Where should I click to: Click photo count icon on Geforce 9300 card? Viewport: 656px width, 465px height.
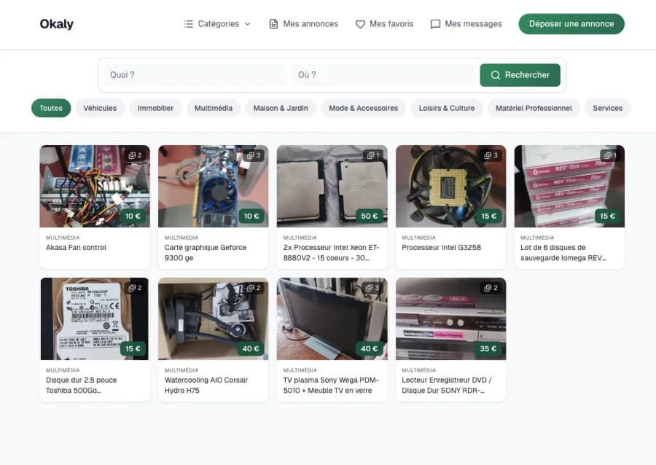[x=251, y=155]
